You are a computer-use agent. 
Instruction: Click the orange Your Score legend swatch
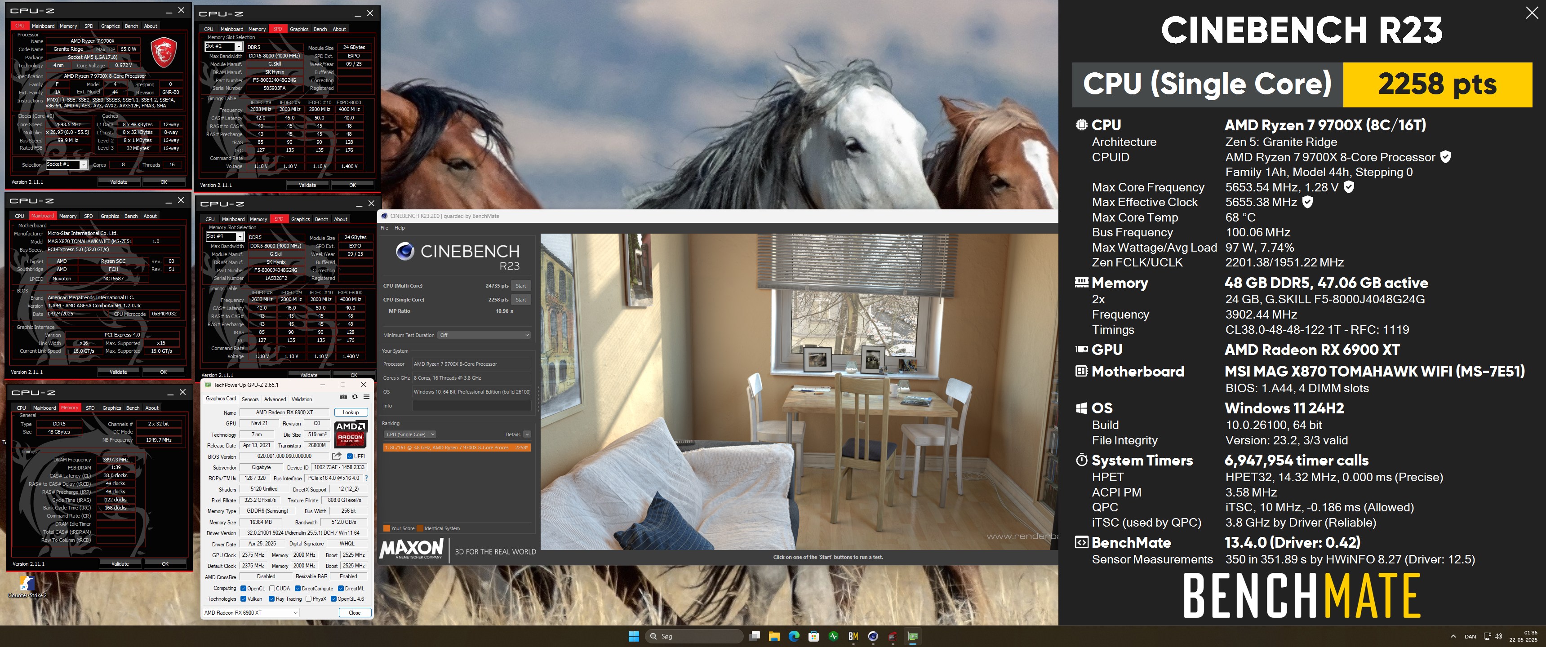(386, 528)
